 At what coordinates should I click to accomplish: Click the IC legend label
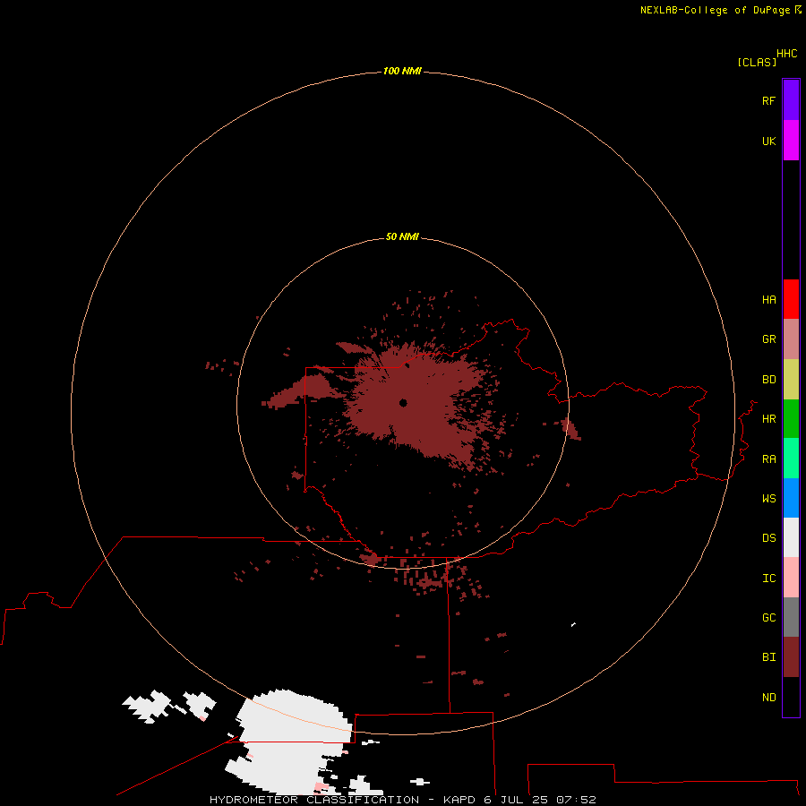tap(769, 578)
